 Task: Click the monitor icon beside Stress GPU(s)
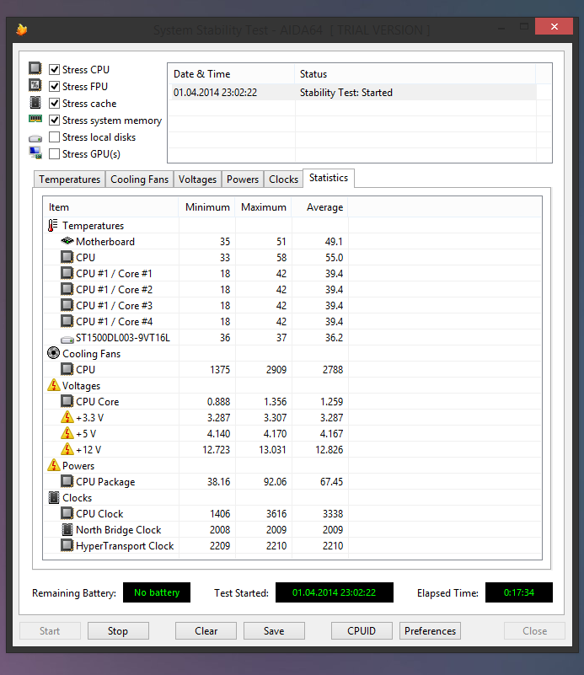pos(35,153)
